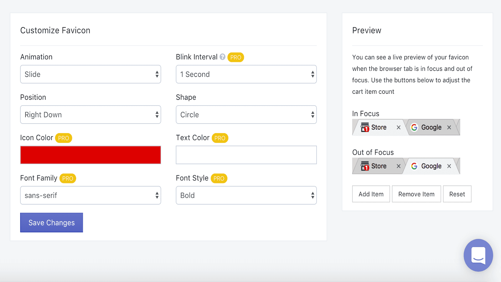Image resolution: width=501 pixels, height=282 pixels.
Task: Close the Store tab in the In Focus preview
Action: point(399,127)
